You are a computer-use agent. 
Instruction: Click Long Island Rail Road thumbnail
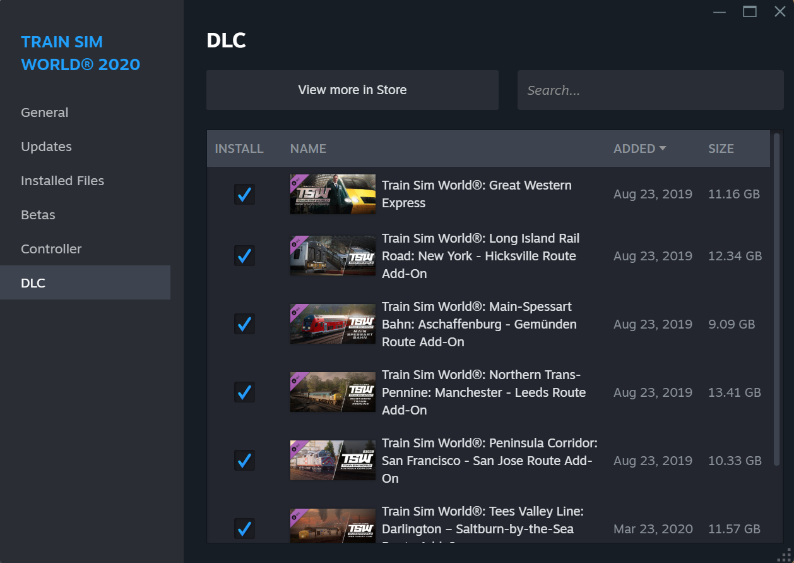[333, 256]
